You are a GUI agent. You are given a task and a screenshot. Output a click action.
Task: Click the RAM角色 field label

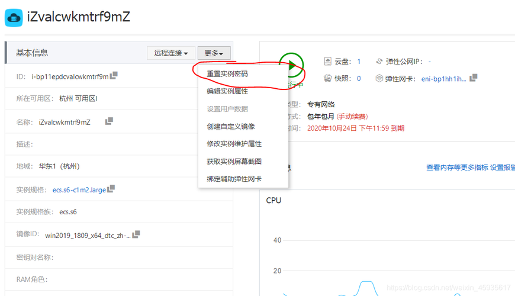click(x=32, y=279)
